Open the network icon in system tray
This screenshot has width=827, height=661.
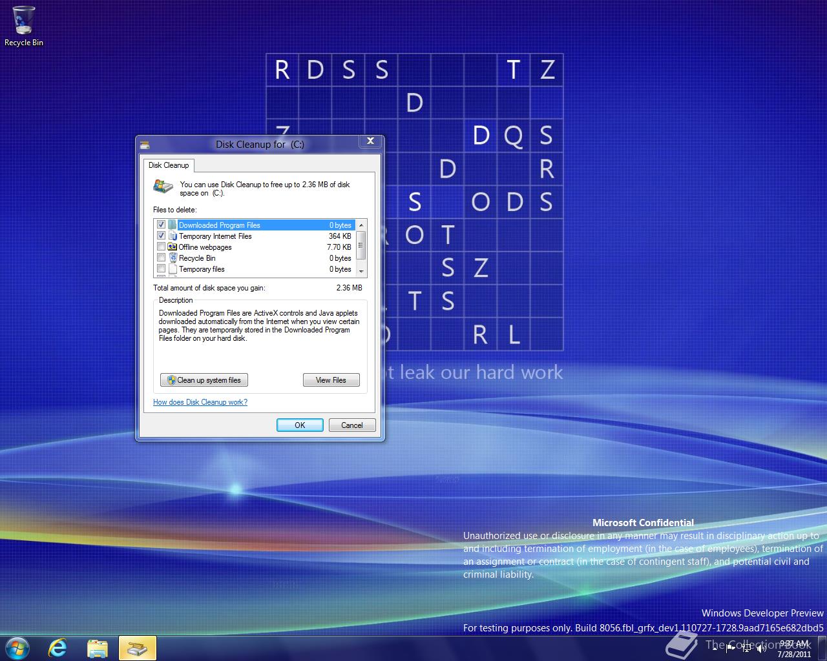pos(746,649)
